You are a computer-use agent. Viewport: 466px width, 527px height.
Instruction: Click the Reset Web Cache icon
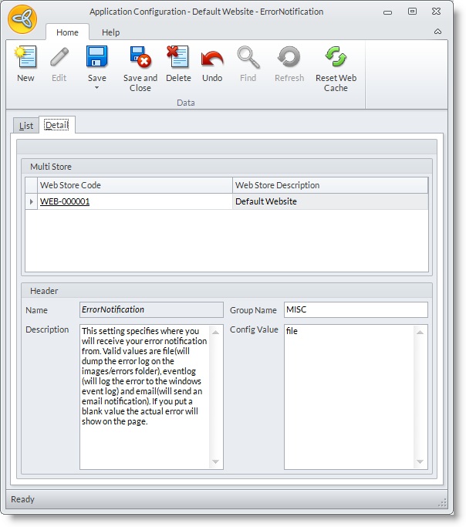point(336,58)
